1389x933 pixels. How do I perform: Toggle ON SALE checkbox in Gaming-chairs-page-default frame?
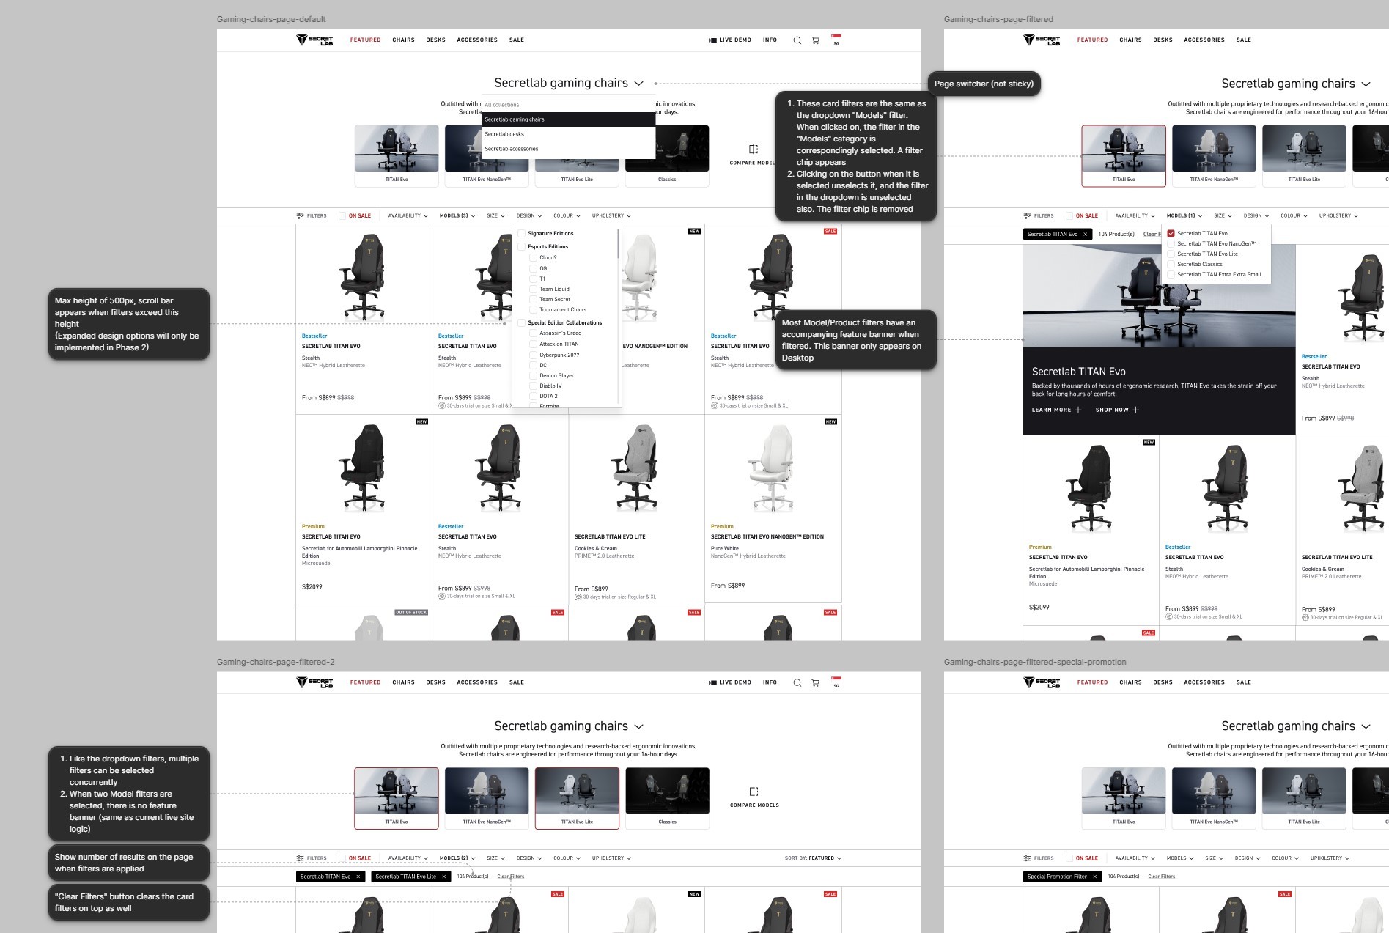pos(342,216)
